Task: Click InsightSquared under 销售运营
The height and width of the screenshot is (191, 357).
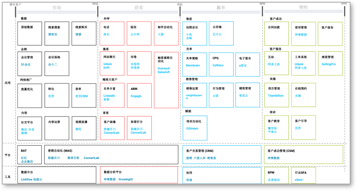Action: pyautogui.click(x=194, y=97)
